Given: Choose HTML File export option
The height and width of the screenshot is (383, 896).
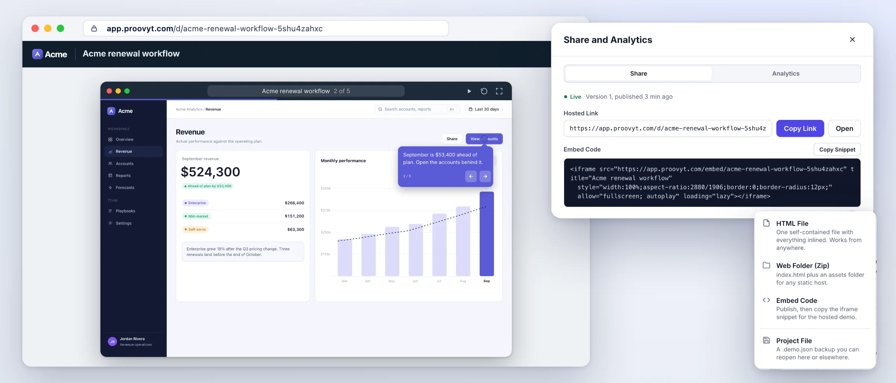Looking at the screenshot, I should pos(815,235).
